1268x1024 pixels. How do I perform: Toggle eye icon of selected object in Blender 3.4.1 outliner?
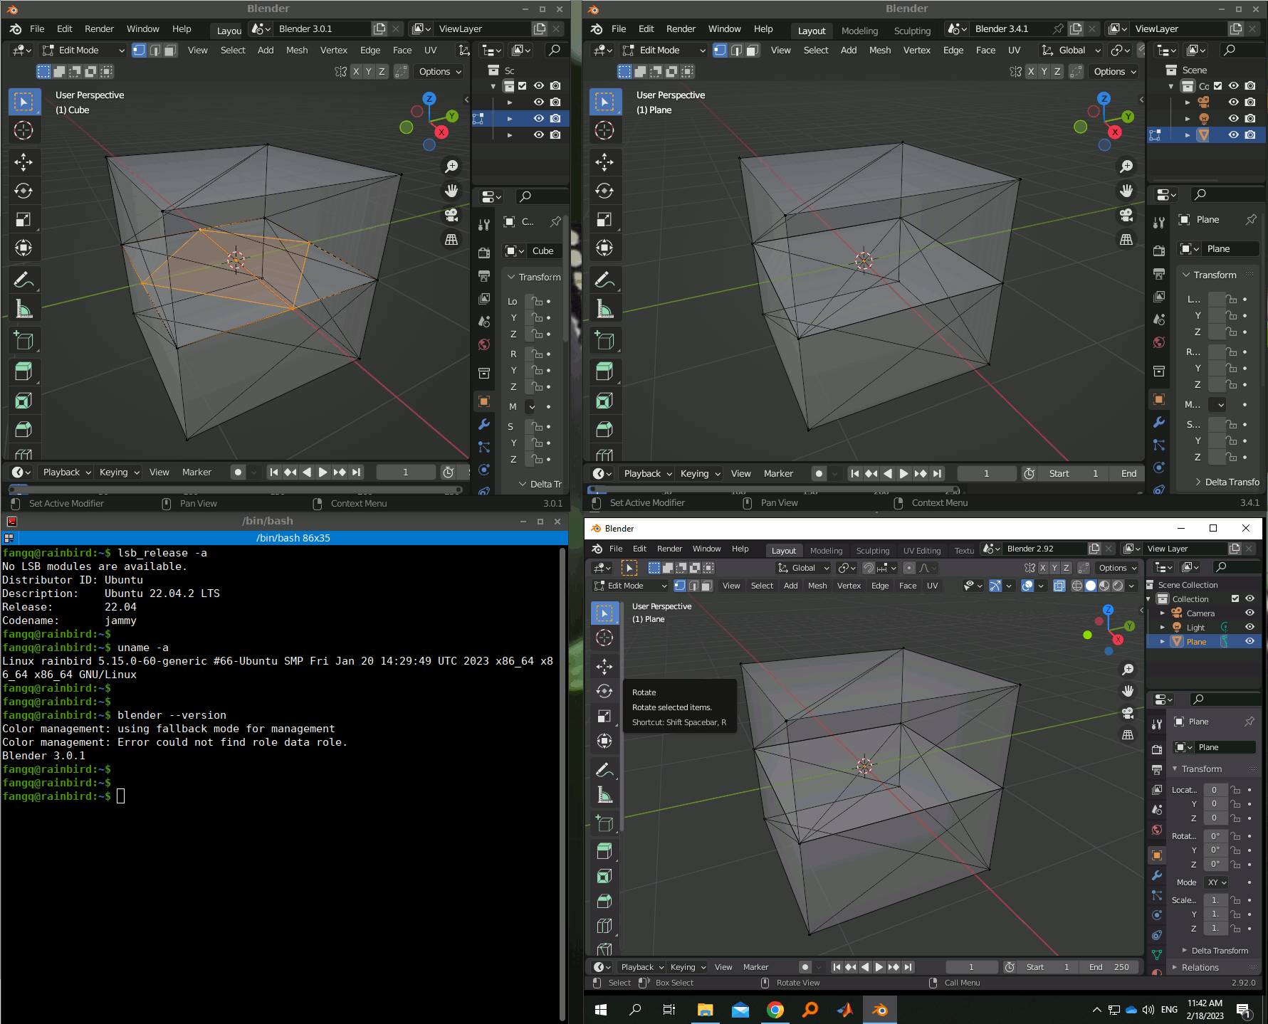[1234, 134]
